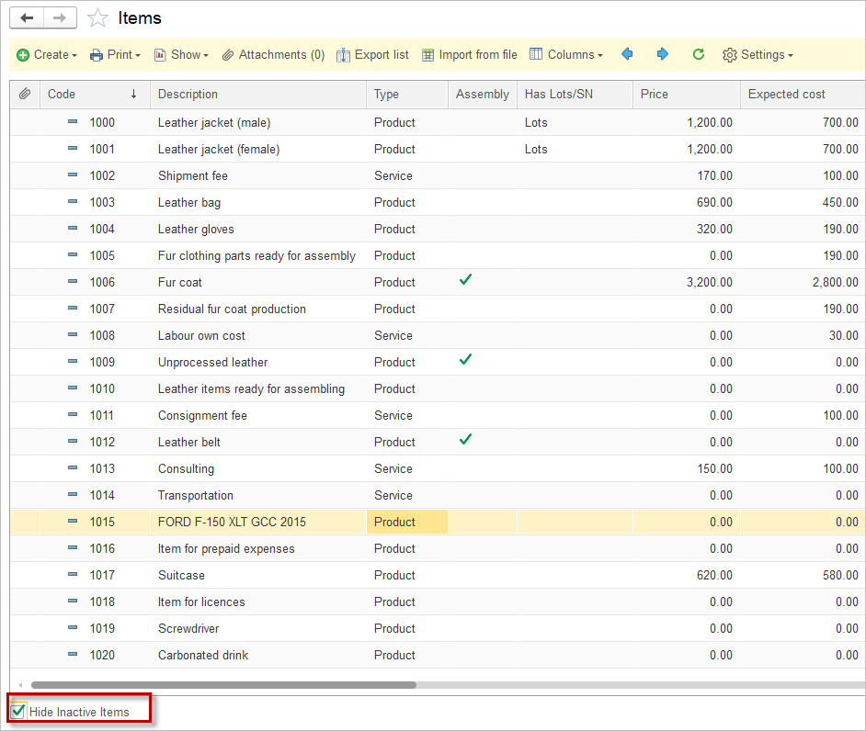
Task: Click the Export list button
Action: click(x=372, y=55)
